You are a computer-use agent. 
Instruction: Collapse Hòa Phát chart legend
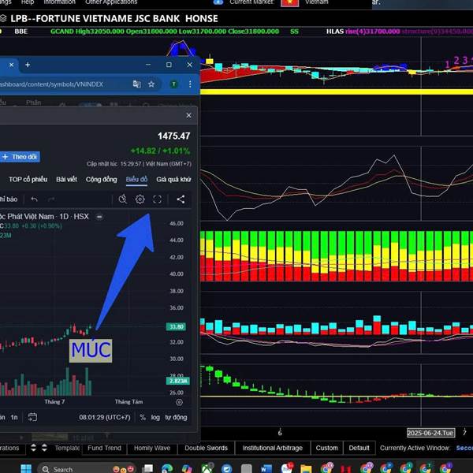click(x=99, y=217)
